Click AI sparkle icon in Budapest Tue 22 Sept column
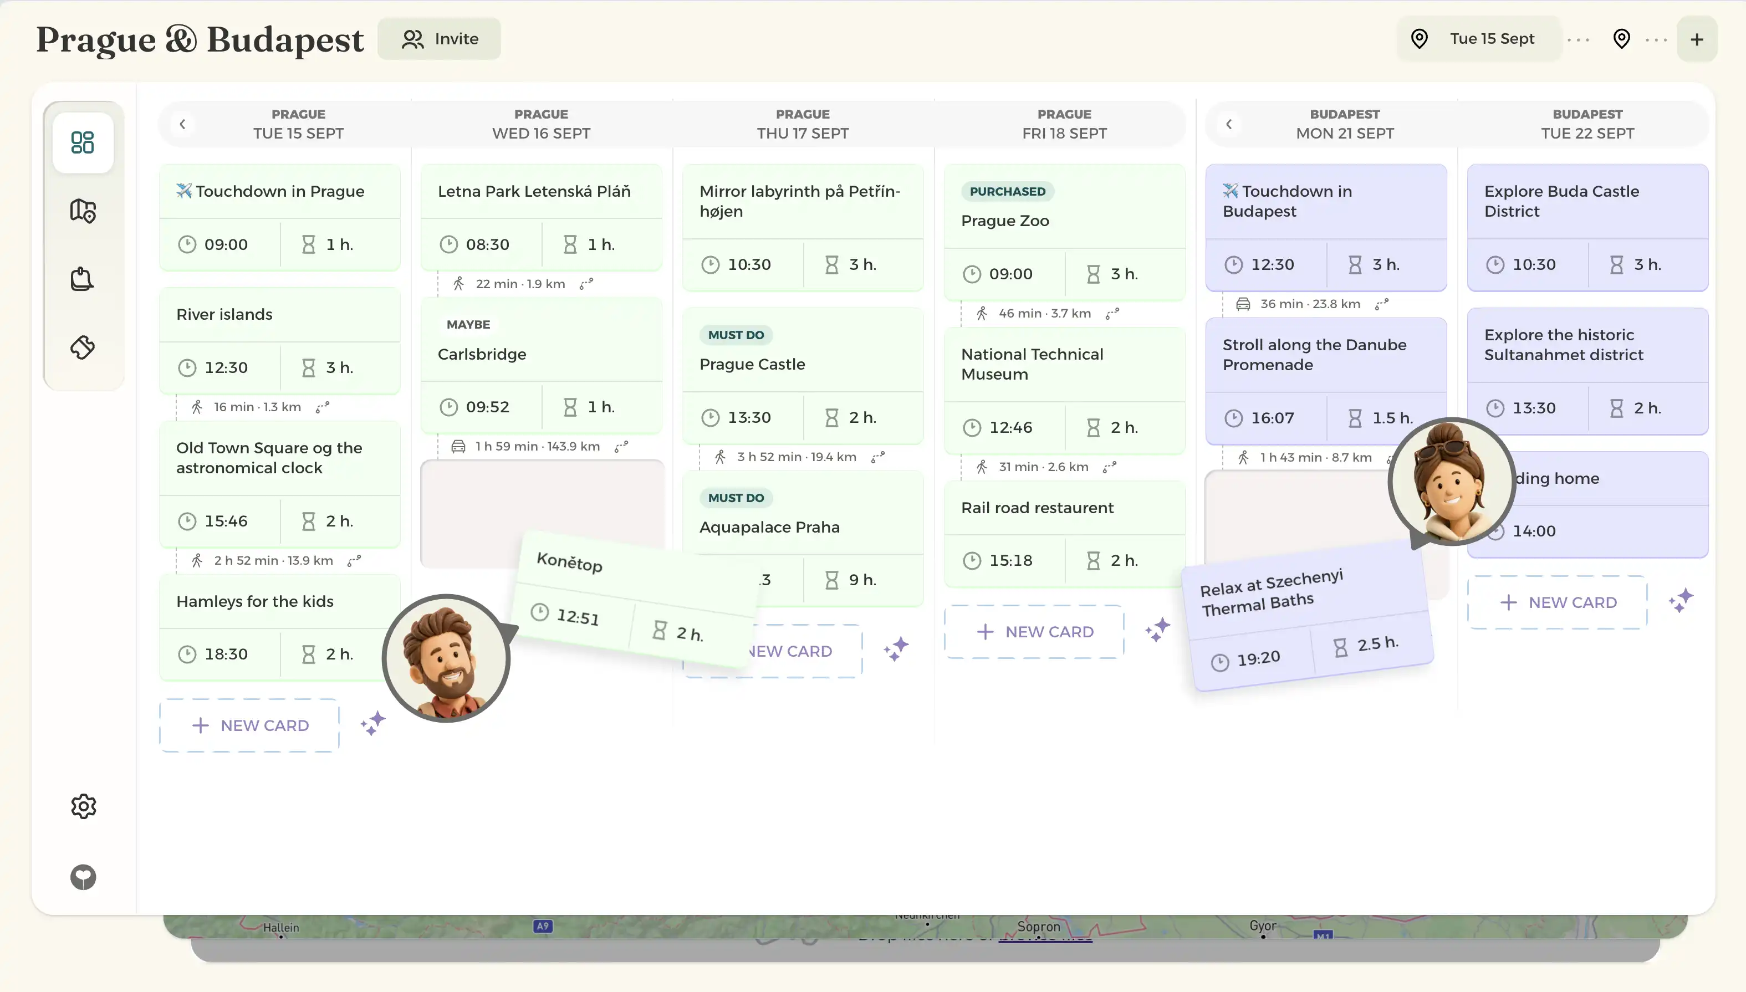Screen dimensions: 1746x992 [1681, 601]
